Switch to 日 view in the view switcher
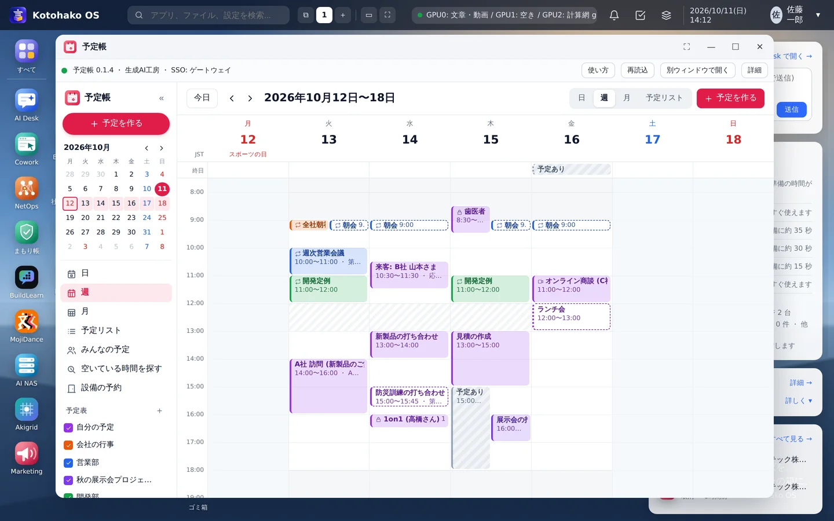This screenshot has width=834, height=521. (x=581, y=98)
